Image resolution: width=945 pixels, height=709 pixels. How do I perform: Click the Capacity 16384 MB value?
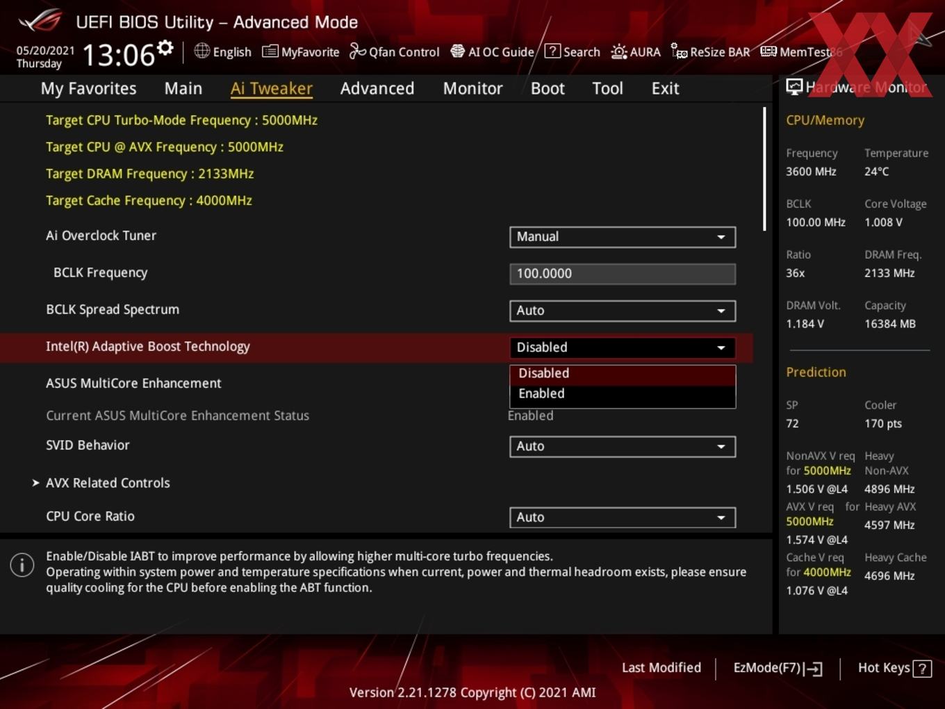pos(890,324)
